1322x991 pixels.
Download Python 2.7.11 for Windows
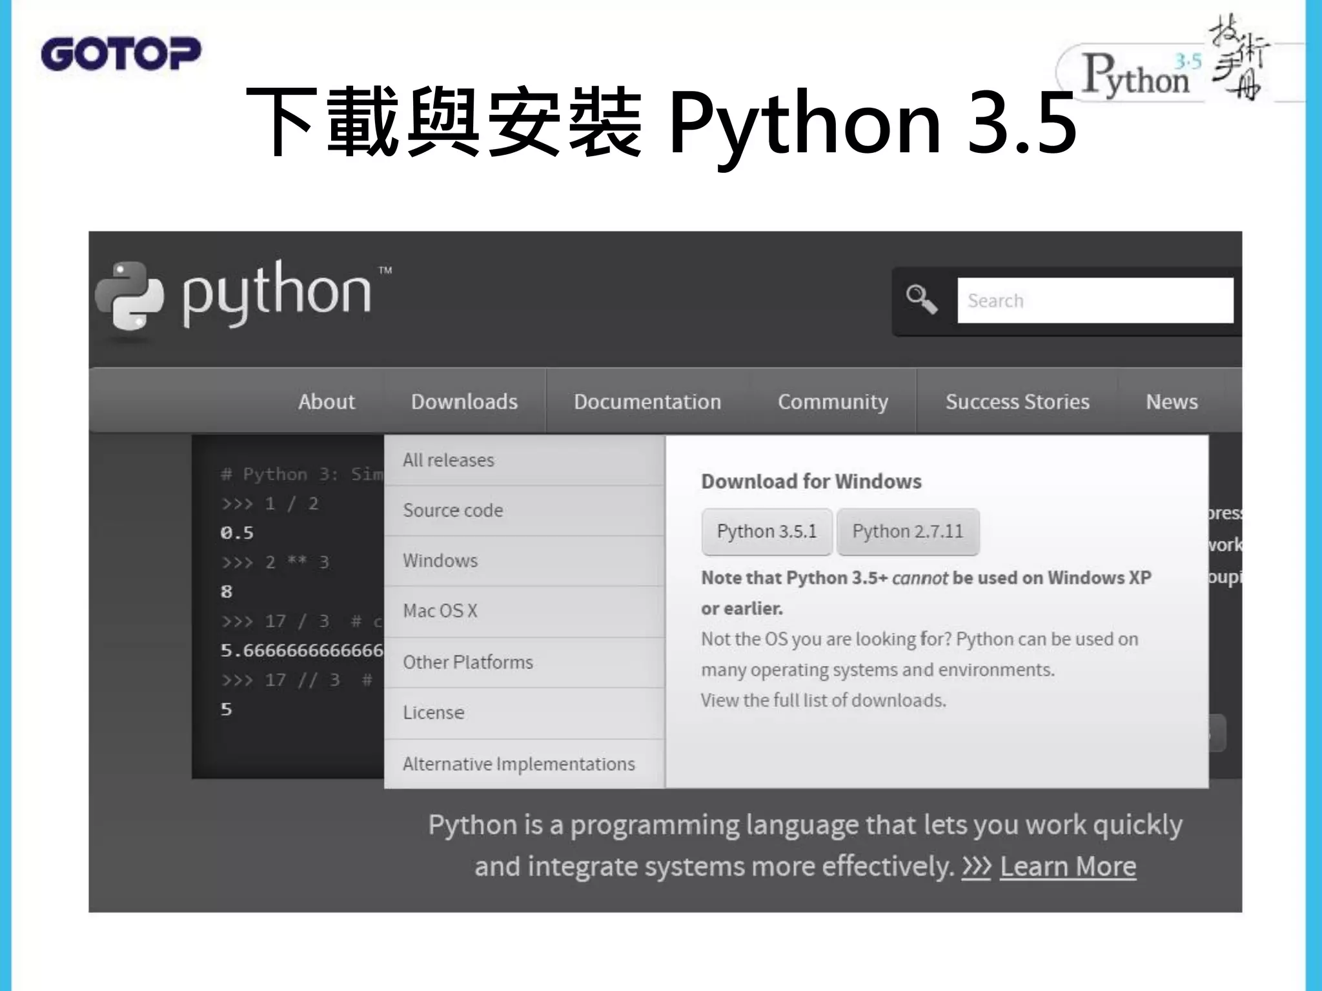click(908, 532)
